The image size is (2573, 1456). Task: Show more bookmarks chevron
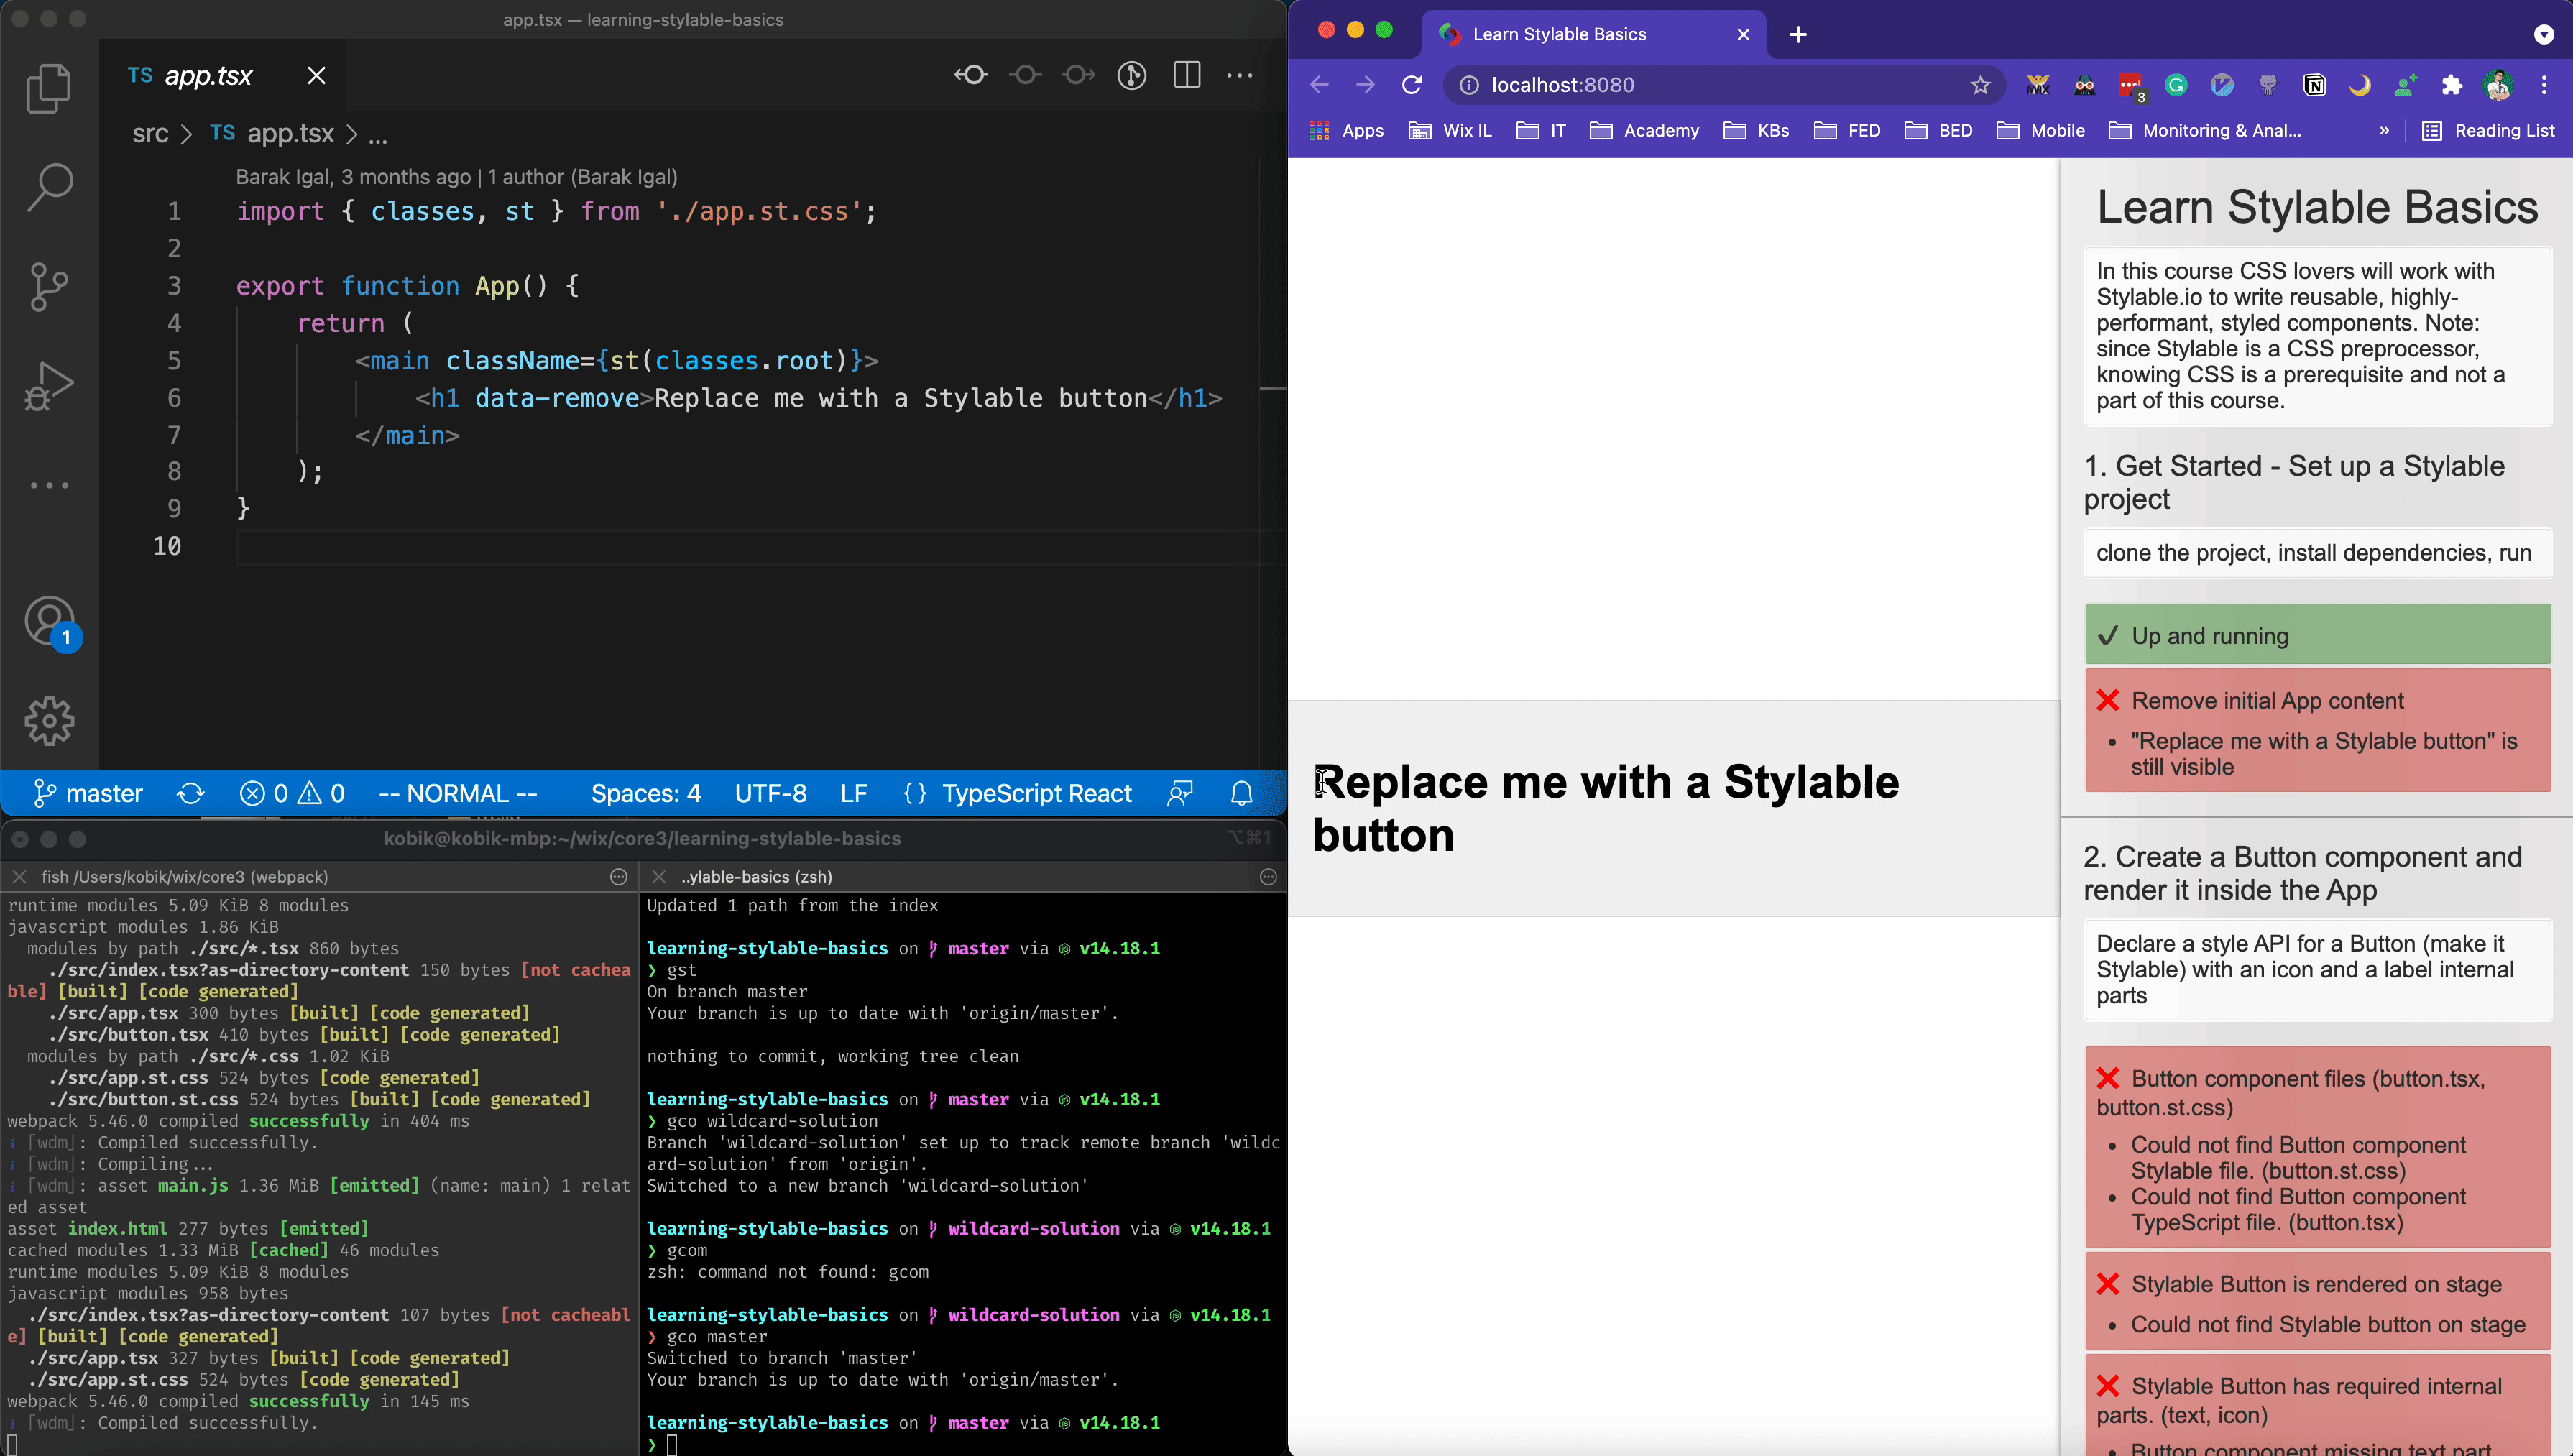pyautogui.click(x=2384, y=131)
